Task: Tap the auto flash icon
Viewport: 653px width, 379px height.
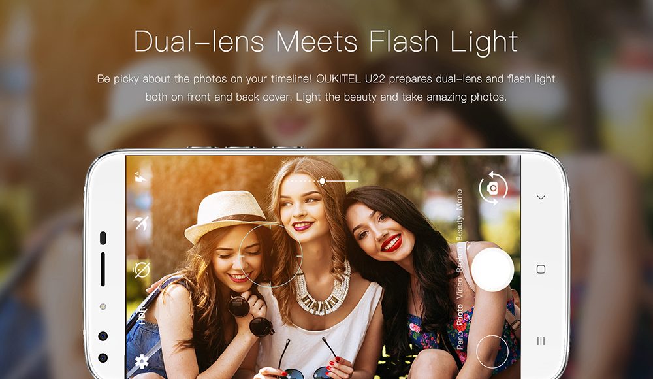Action: 141,177
